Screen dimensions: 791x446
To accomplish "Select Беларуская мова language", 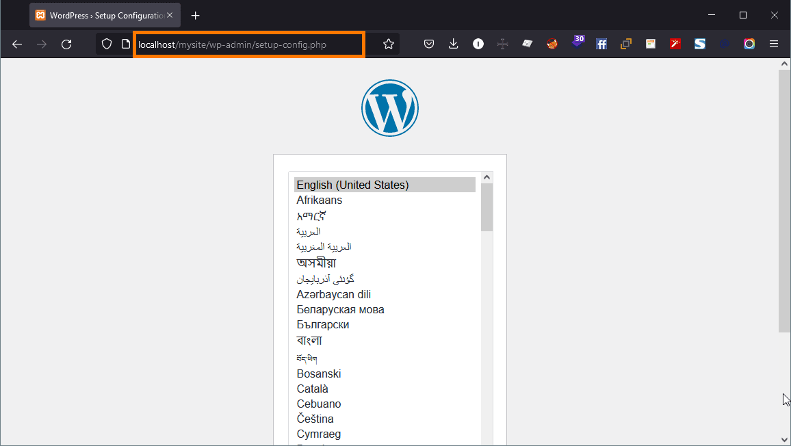I will pyautogui.click(x=385, y=310).
